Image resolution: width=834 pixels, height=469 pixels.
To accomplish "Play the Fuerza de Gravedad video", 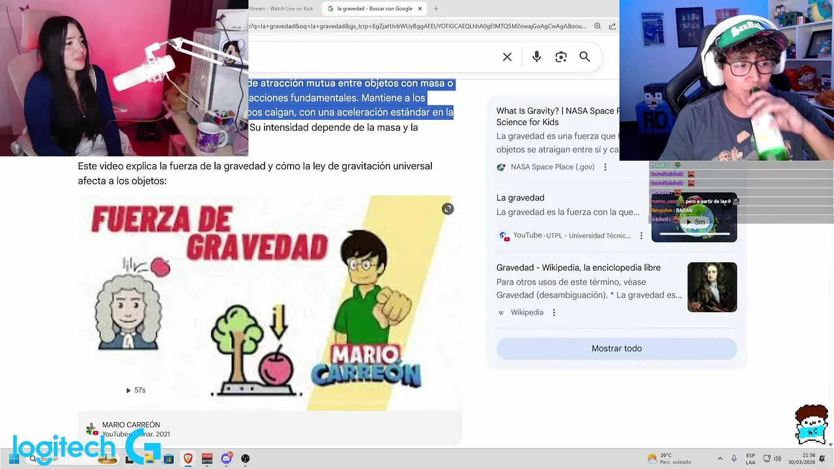I will (270, 303).
